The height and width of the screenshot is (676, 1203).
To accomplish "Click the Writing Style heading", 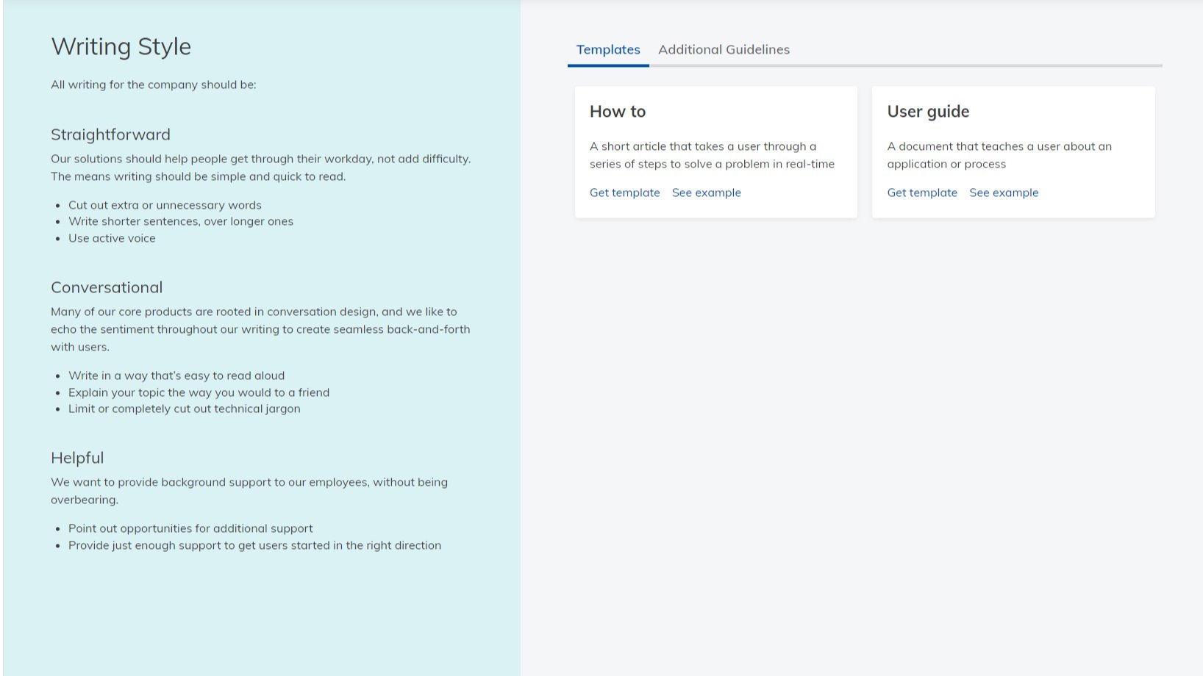I will 121,47.
